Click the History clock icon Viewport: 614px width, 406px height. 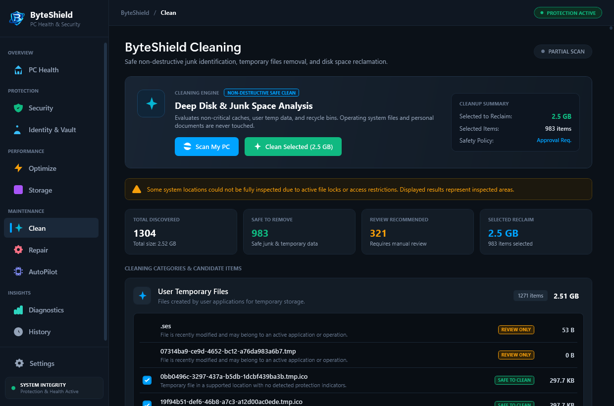point(18,332)
